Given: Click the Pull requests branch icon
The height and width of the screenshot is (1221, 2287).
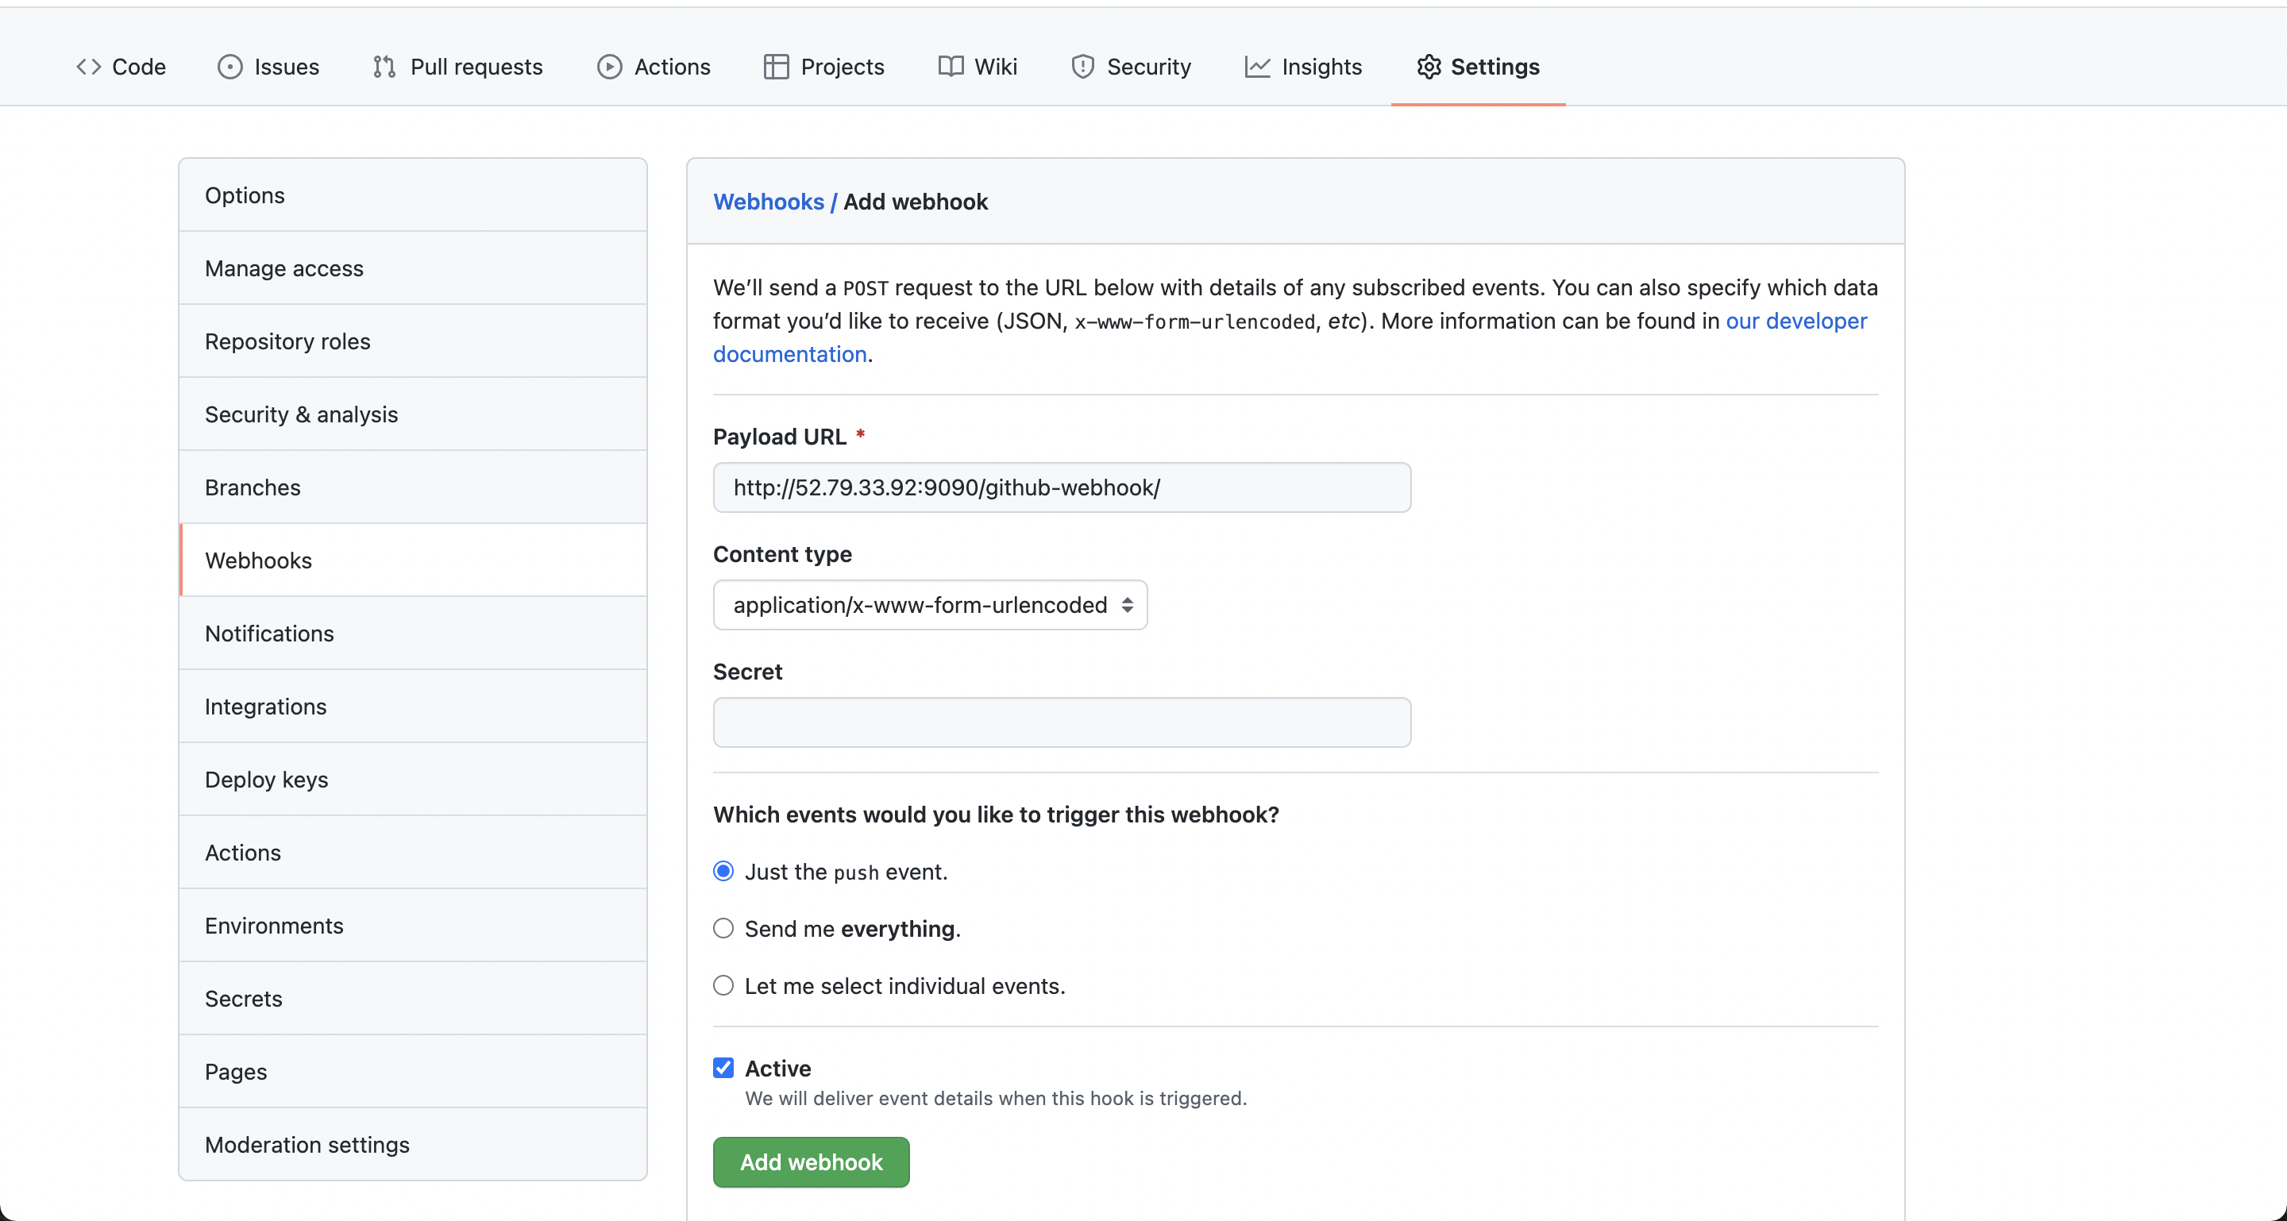Looking at the screenshot, I should [x=384, y=67].
